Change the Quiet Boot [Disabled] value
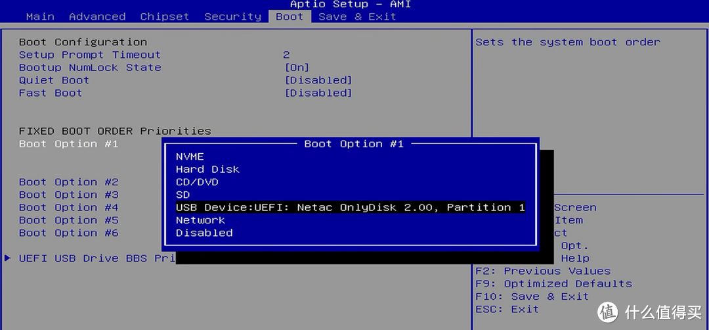 pos(318,80)
